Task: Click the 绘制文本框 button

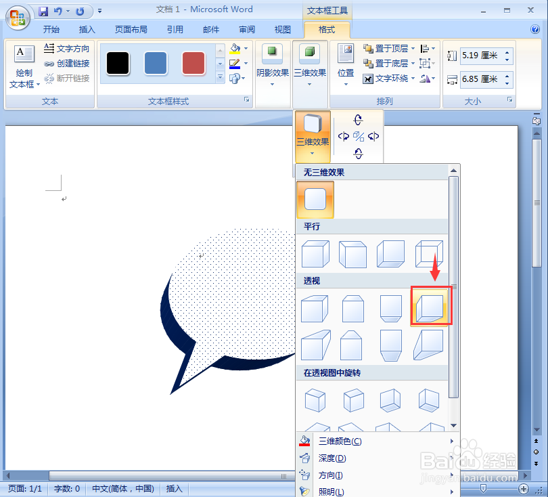Action: (24, 66)
